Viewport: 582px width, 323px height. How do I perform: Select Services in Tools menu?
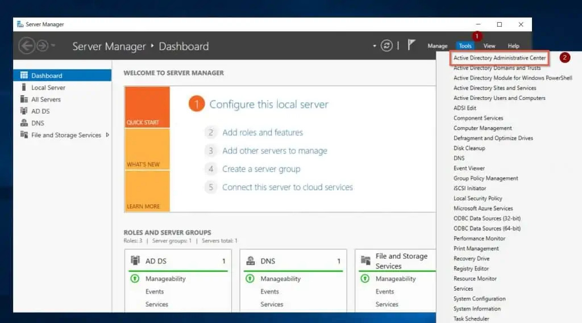pyautogui.click(x=463, y=288)
